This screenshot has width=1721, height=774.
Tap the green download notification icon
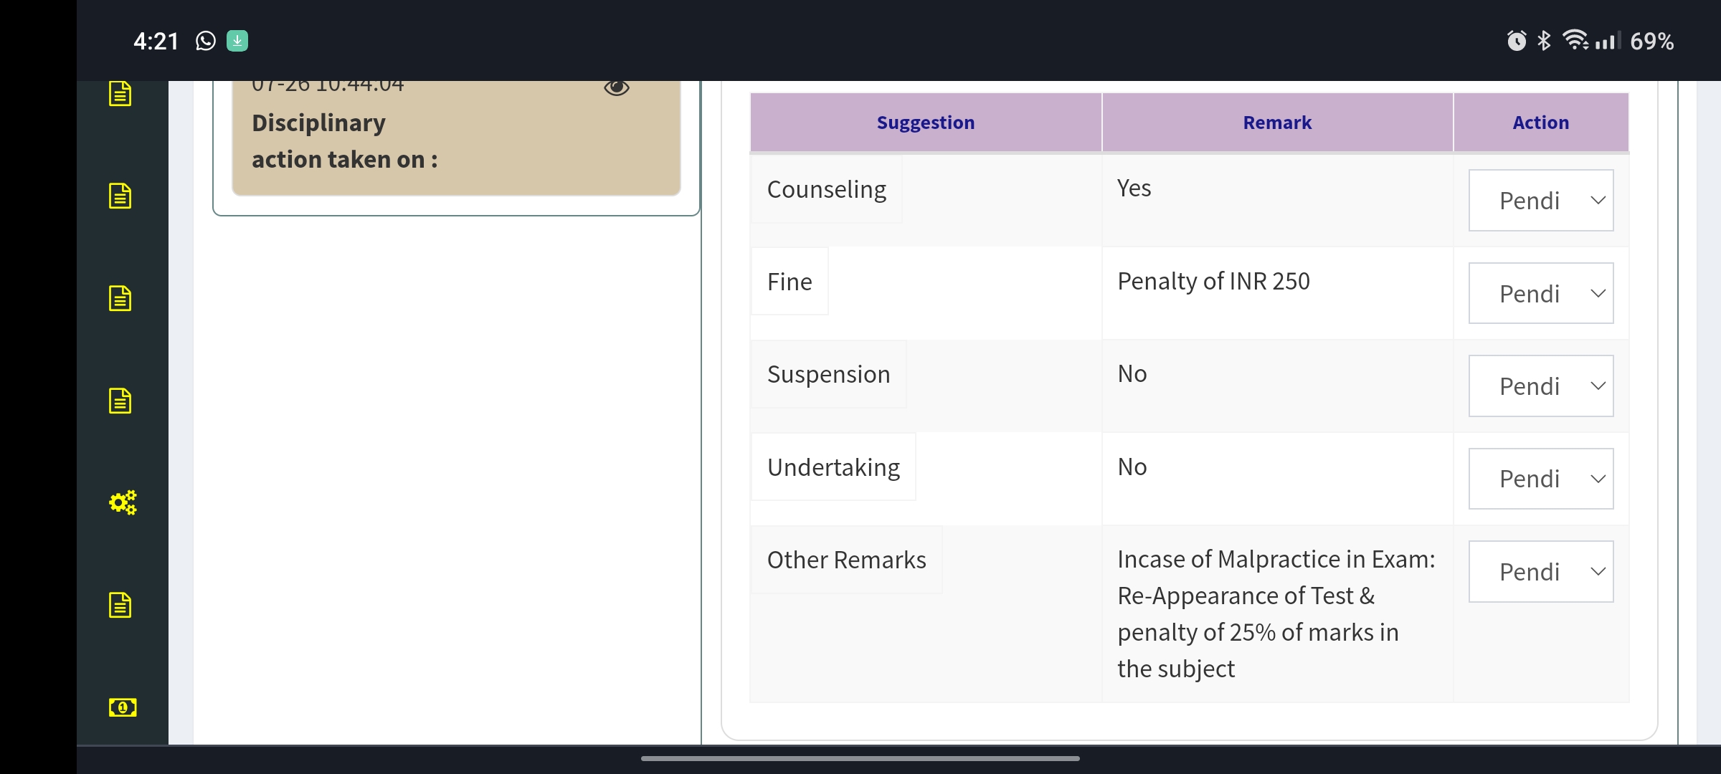237,41
